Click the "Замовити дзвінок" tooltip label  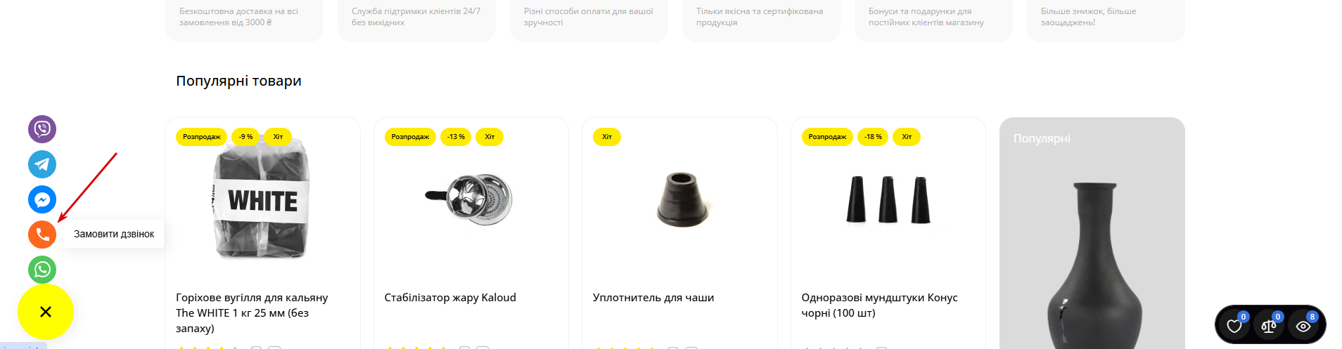click(x=114, y=235)
